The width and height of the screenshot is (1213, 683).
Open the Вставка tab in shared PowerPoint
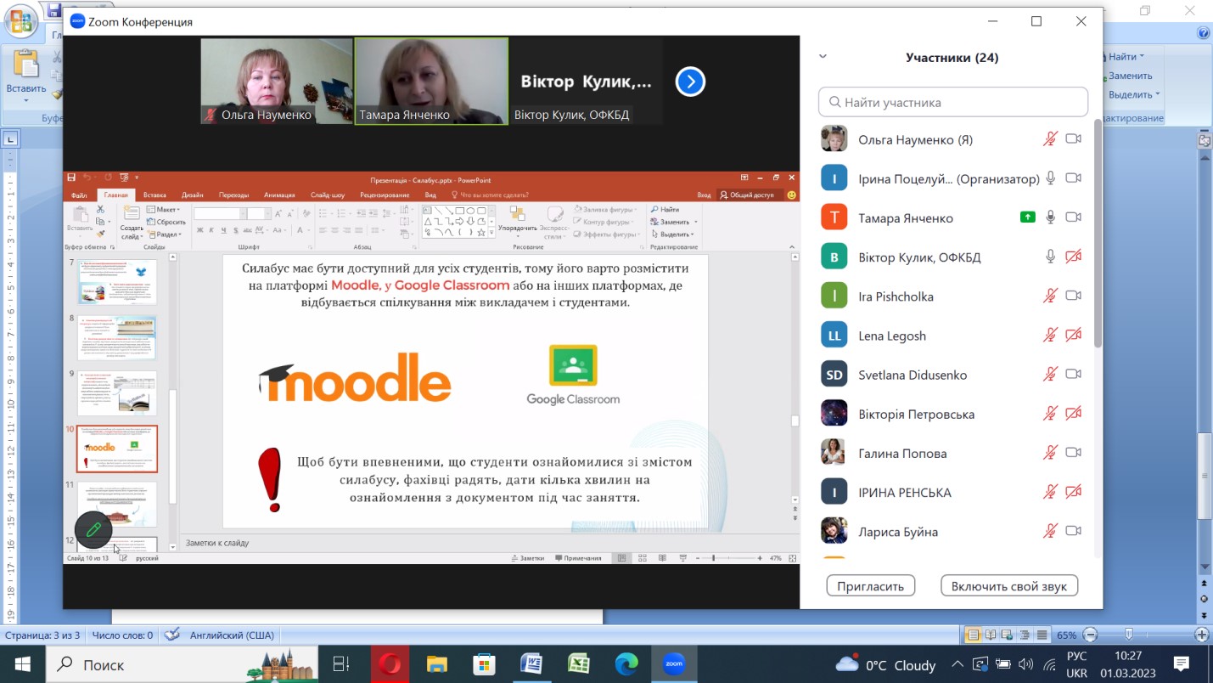(x=154, y=195)
